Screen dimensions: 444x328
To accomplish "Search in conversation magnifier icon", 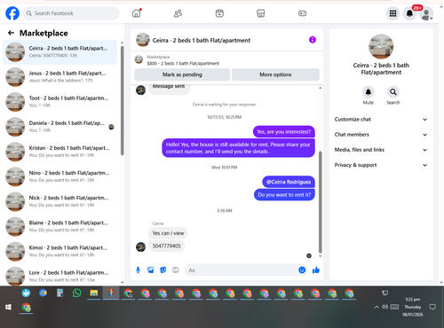I will click(393, 92).
